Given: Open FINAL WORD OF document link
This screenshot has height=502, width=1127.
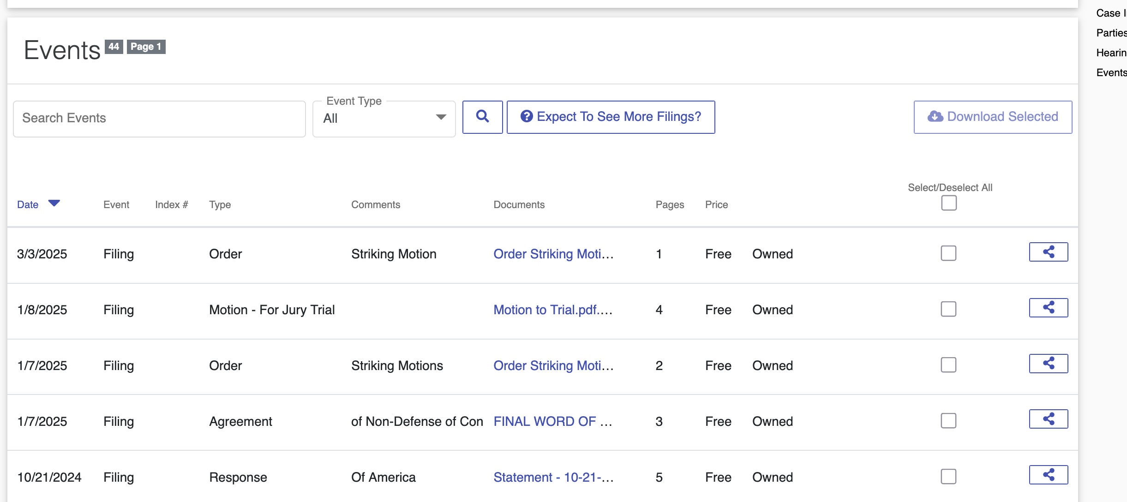Looking at the screenshot, I should point(552,421).
